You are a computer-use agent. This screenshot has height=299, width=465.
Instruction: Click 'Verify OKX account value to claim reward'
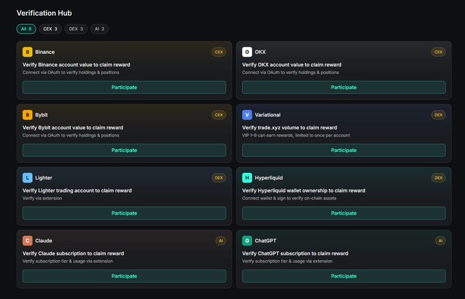291,65
